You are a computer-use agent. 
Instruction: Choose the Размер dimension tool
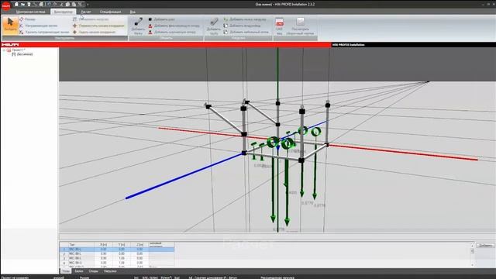pyautogui.click(x=27, y=19)
